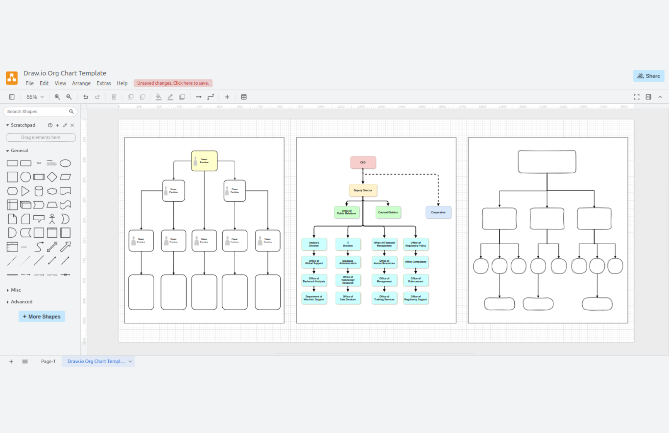Select the diamond shape in General
669x433 pixels.
click(x=52, y=177)
